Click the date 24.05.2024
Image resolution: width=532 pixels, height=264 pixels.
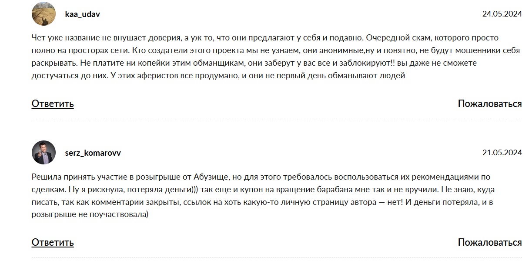(502, 14)
